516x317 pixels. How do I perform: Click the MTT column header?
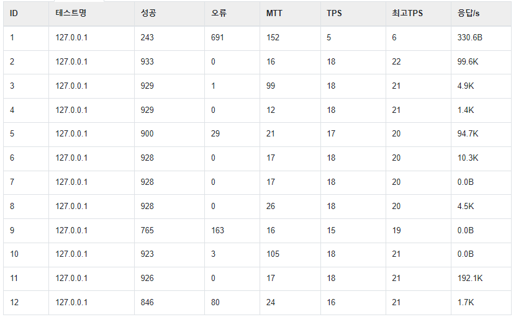(290, 14)
